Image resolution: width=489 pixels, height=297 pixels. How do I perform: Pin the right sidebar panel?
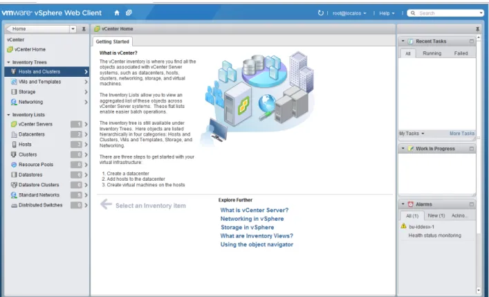(x=477, y=29)
